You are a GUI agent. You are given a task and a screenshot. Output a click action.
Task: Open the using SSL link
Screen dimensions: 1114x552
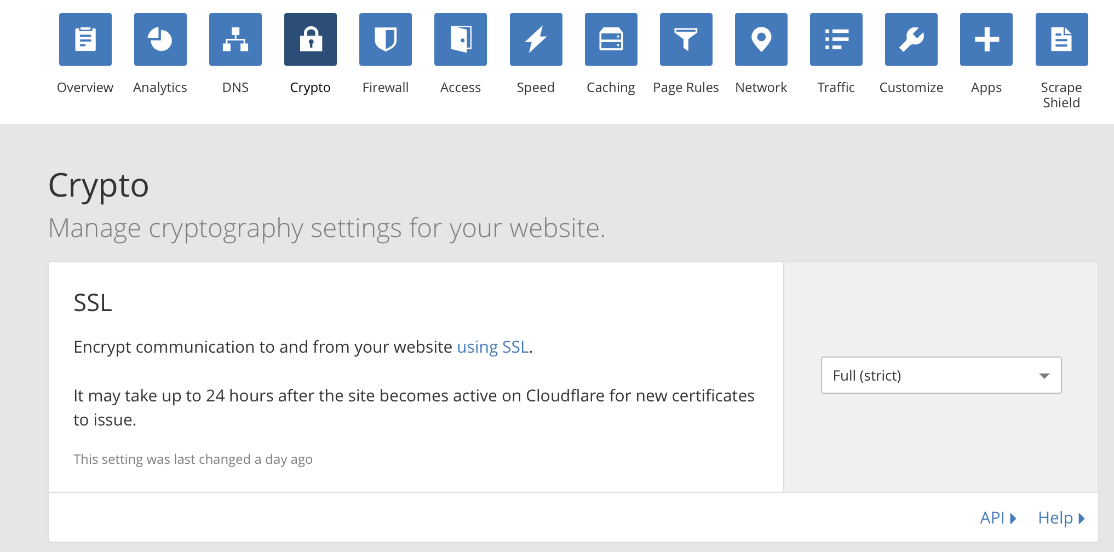click(492, 347)
